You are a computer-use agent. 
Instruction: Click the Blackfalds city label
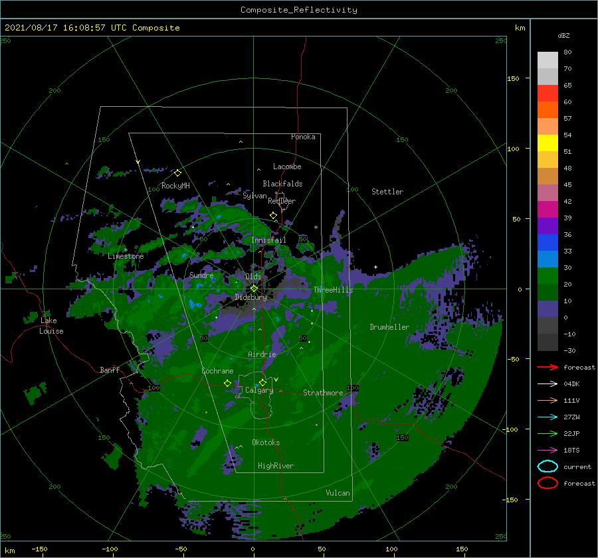pyautogui.click(x=282, y=184)
